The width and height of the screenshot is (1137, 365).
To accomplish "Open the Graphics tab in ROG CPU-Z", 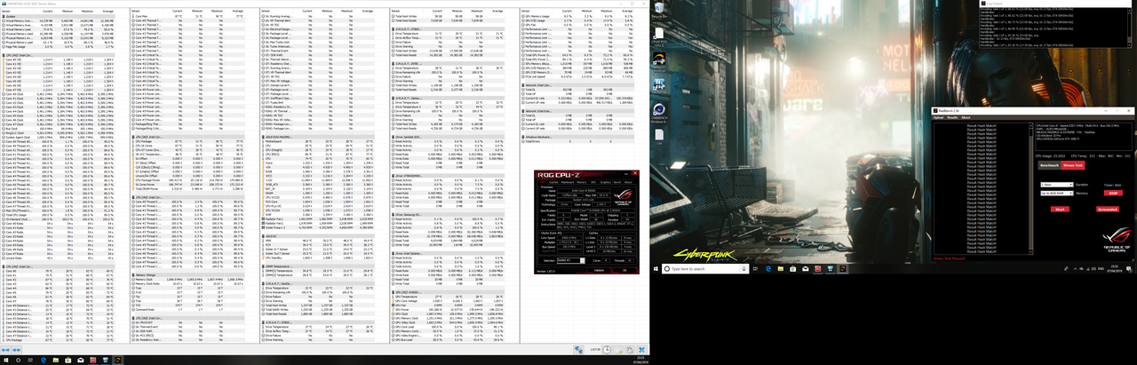I will click(605, 182).
